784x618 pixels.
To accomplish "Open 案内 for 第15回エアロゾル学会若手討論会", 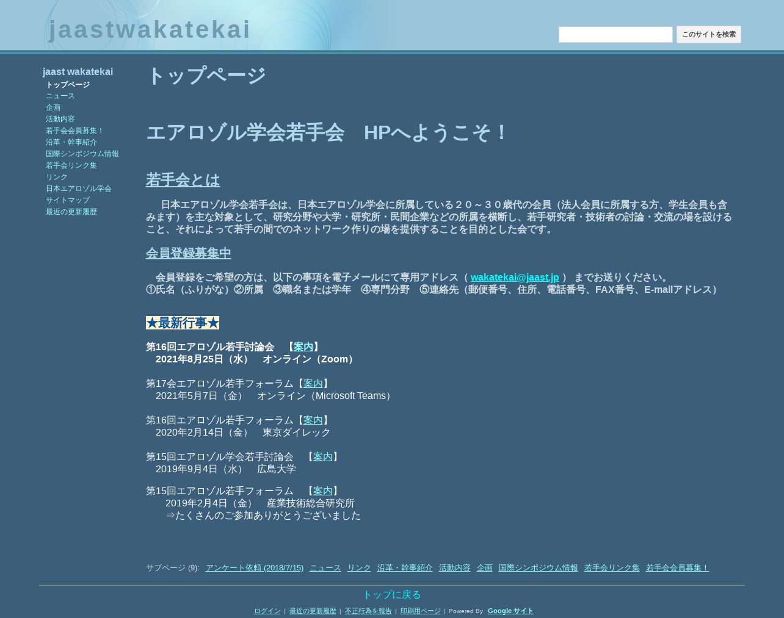I will [x=323, y=457].
